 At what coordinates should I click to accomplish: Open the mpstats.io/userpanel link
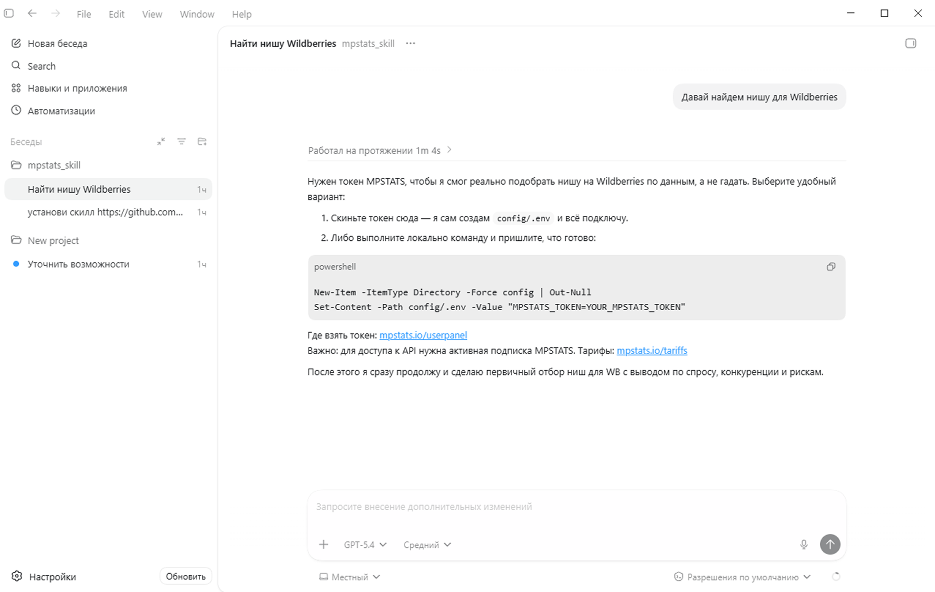tap(423, 335)
